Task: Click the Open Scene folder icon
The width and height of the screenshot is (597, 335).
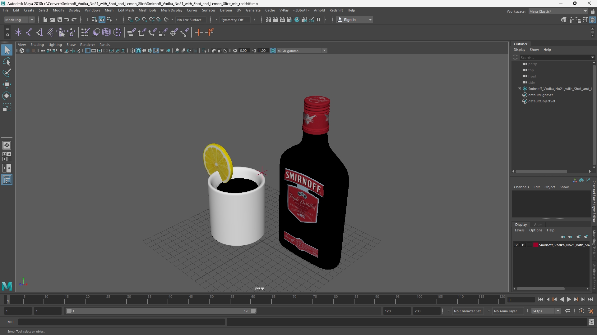Action: 52,20
